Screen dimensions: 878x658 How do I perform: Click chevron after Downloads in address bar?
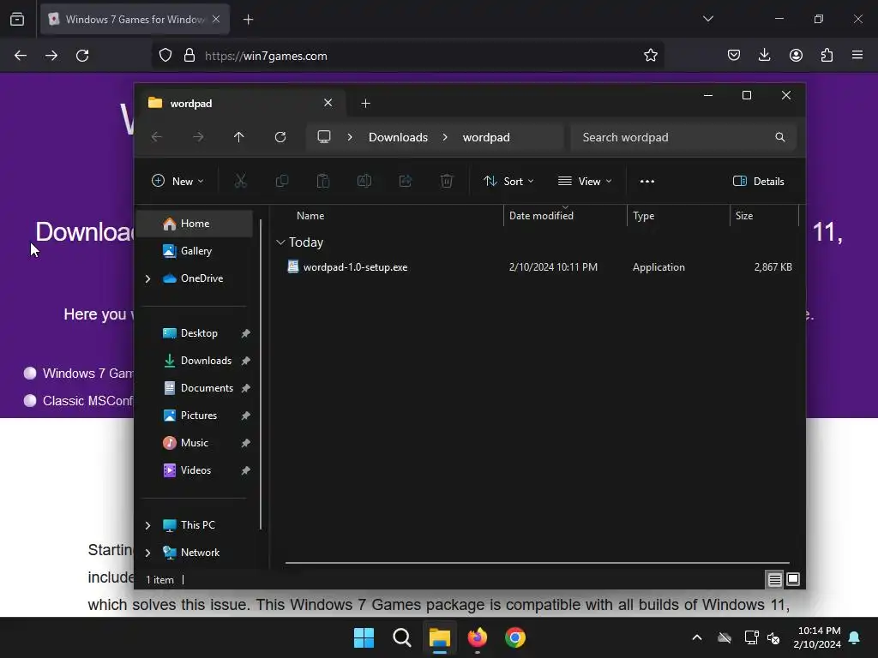point(445,137)
